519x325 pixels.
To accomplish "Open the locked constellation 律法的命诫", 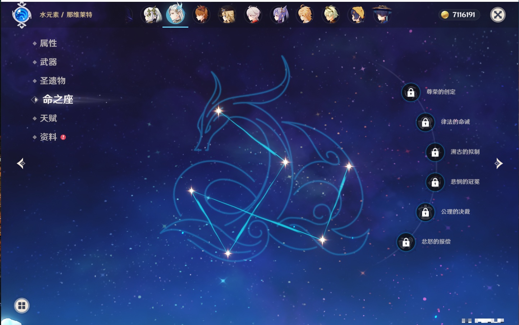I will pos(425,122).
